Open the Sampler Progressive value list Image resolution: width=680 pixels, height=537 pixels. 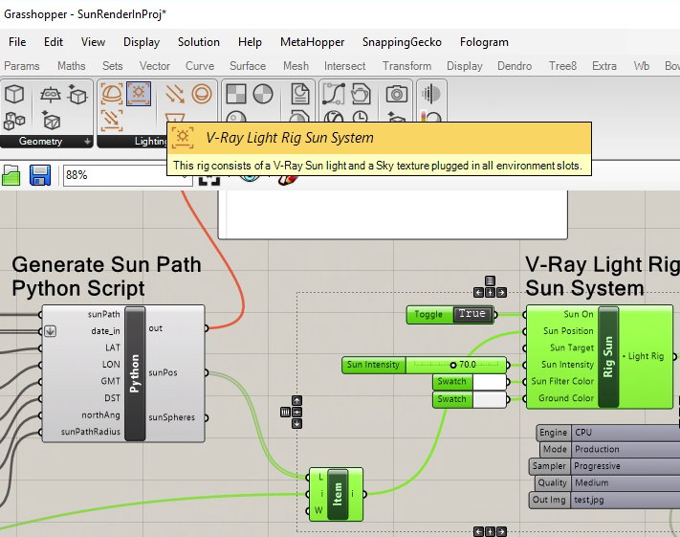click(x=625, y=466)
